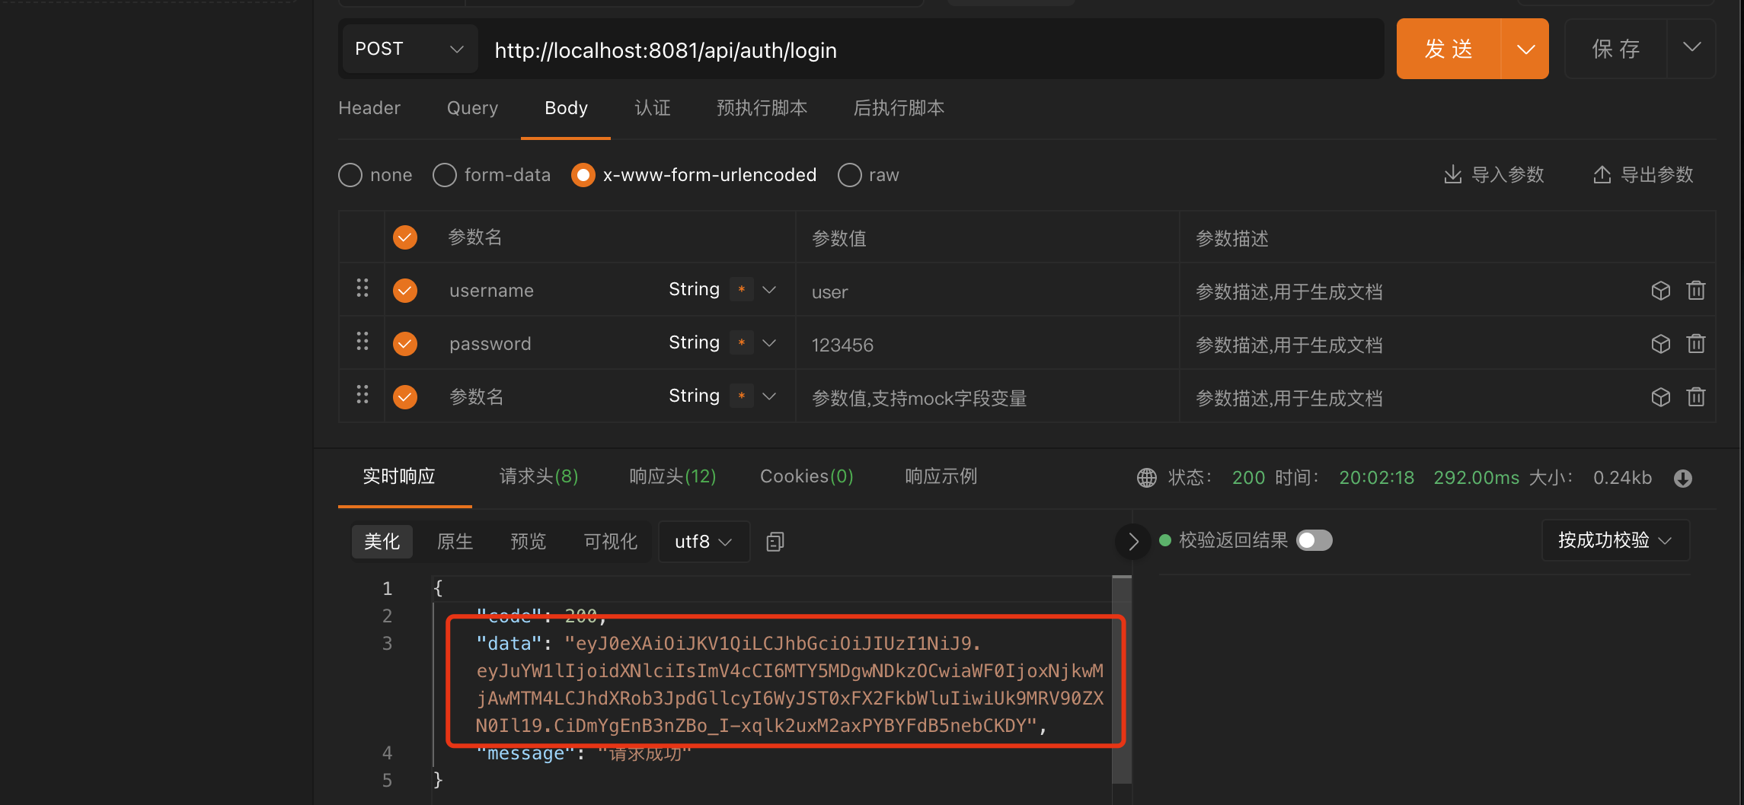
Task: Switch to the Header tab
Action: 369,108
